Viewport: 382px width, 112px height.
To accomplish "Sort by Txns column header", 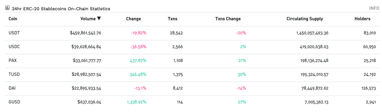I will point(172,19).
